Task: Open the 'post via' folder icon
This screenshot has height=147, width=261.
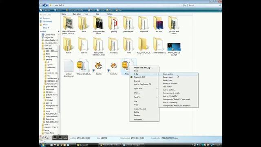Action: tap(83, 45)
